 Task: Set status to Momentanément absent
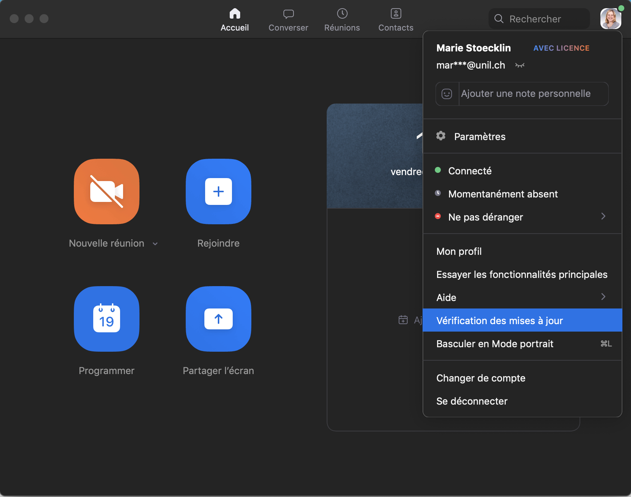coord(503,194)
